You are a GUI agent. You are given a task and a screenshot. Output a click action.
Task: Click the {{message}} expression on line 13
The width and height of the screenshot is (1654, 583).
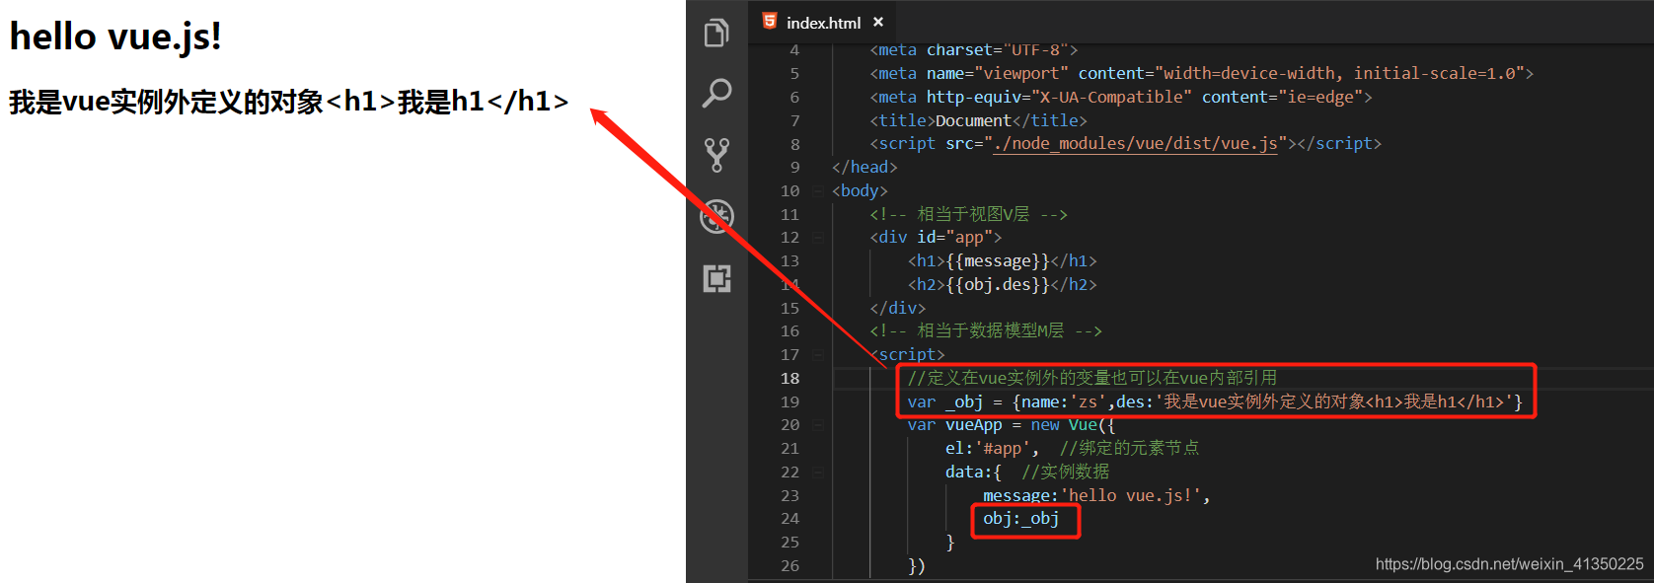998,261
